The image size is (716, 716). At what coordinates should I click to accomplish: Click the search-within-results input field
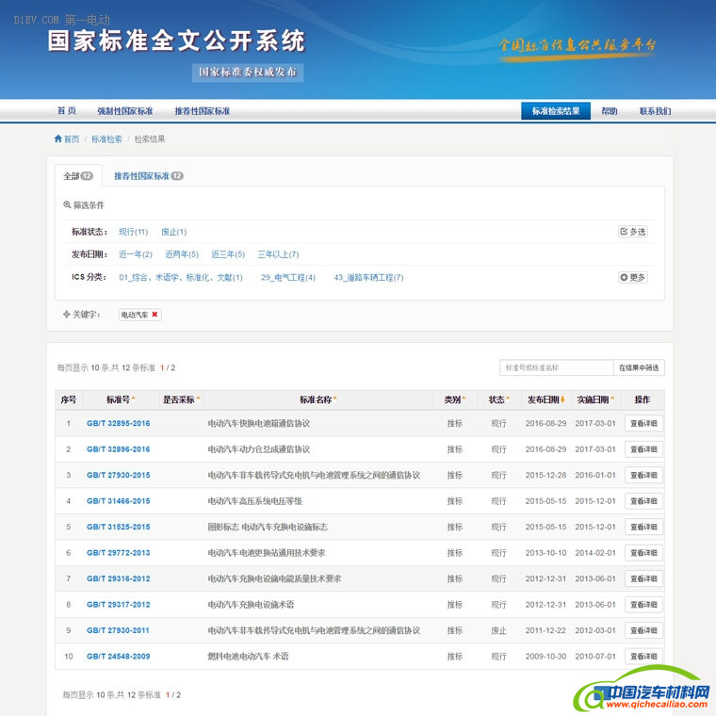tap(556, 367)
